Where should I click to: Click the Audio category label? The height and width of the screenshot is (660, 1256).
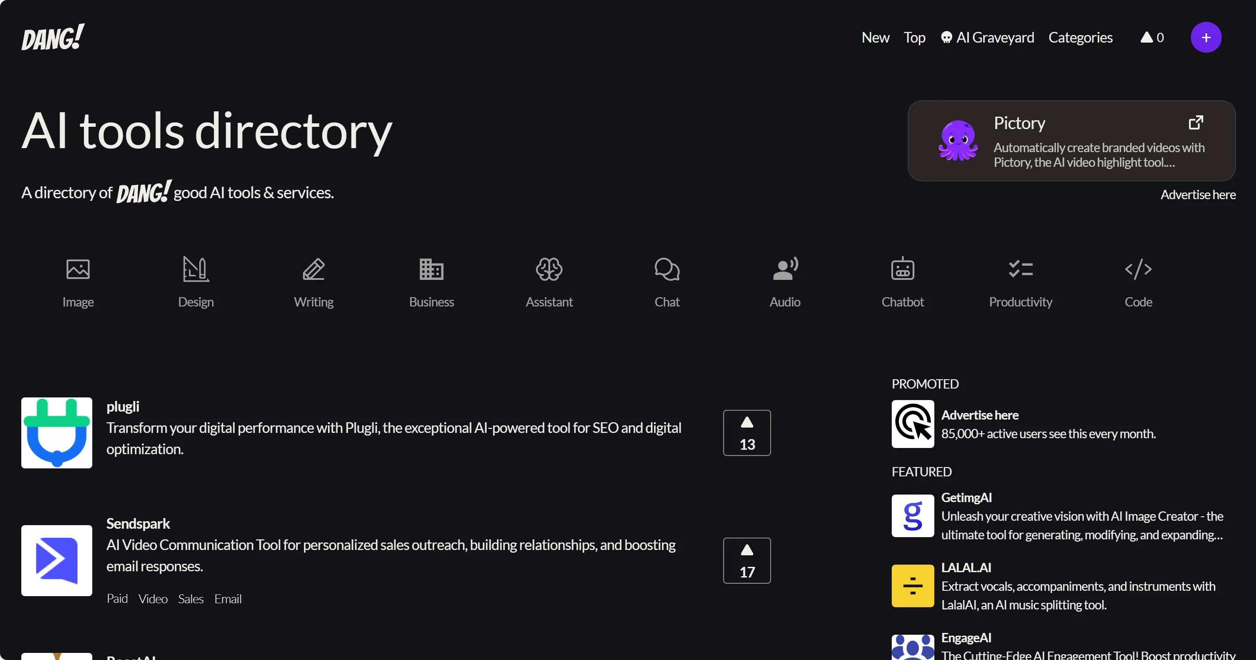point(785,302)
